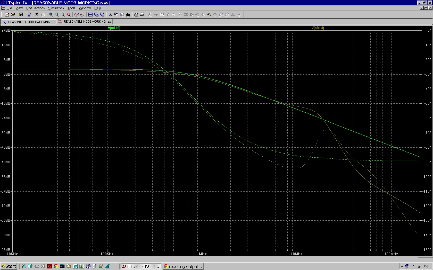Click the 0dB left axis label
433x270 pixels.
click(x=7, y=74)
